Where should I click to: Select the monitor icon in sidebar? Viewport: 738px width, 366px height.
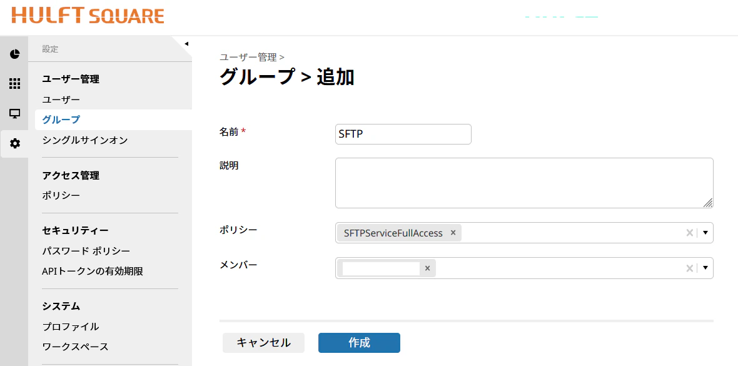[14, 113]
